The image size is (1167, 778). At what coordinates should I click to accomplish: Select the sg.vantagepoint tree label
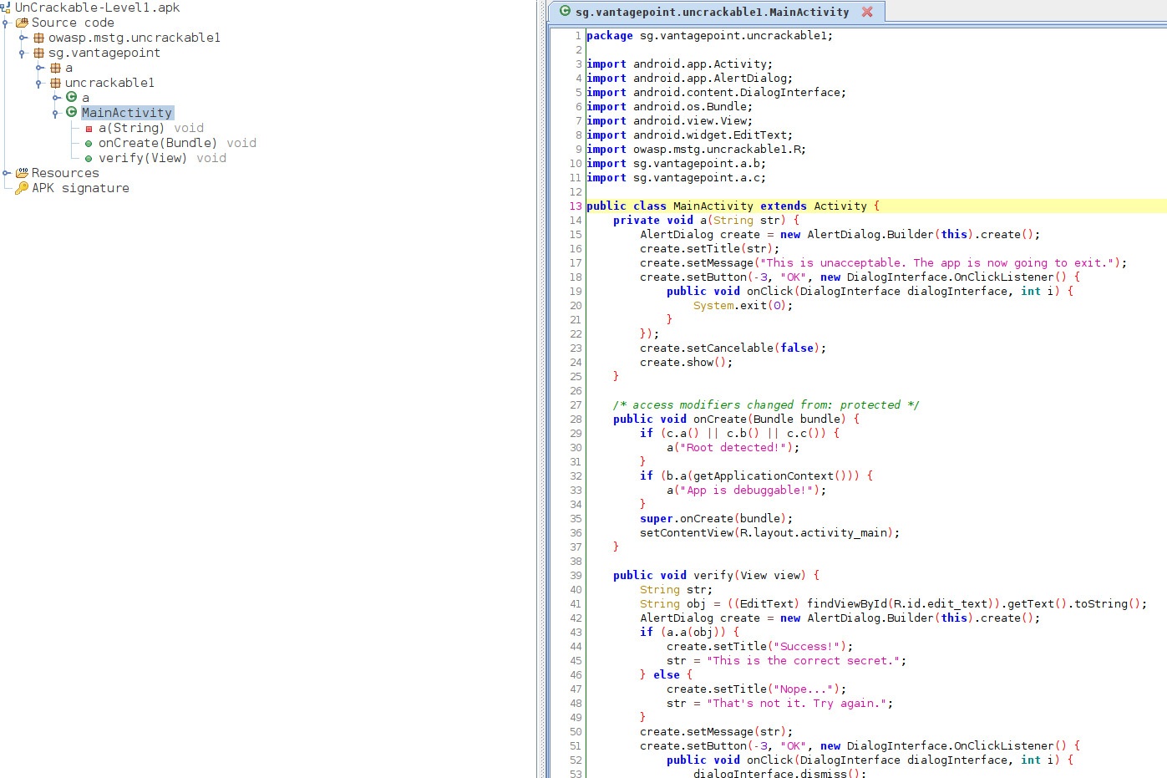104,53
